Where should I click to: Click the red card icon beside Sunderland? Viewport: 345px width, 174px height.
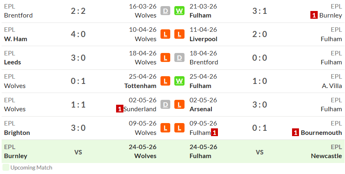click(x=119, y=109)
